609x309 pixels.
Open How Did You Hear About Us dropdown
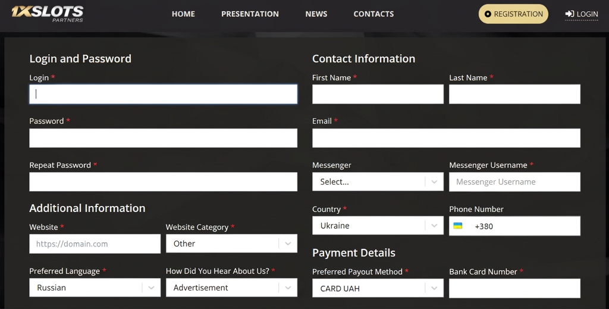(231, 288)
